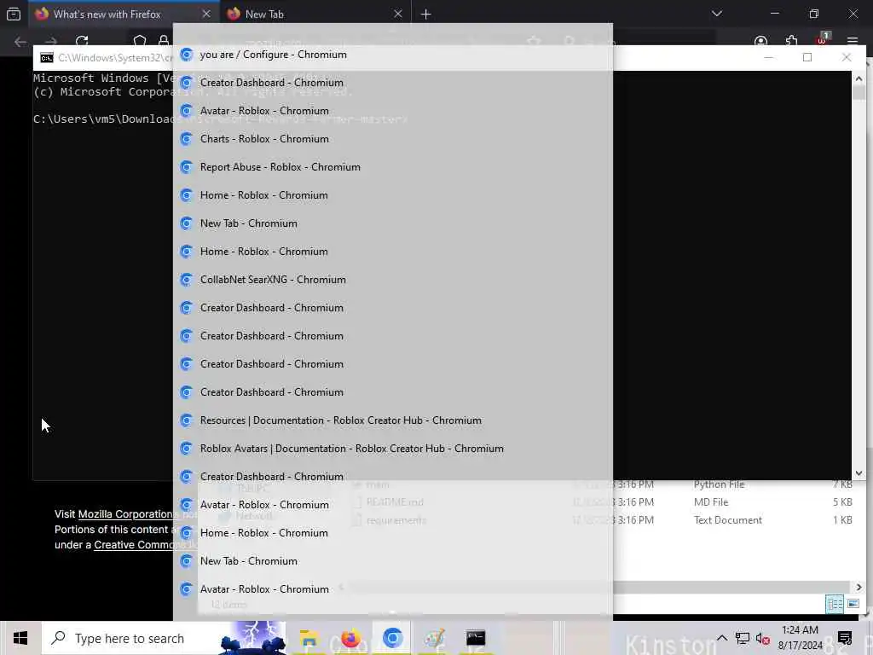Follow the 'Creative Commons' link
Screen dimensions: 873x655
[x=134, y=545]
